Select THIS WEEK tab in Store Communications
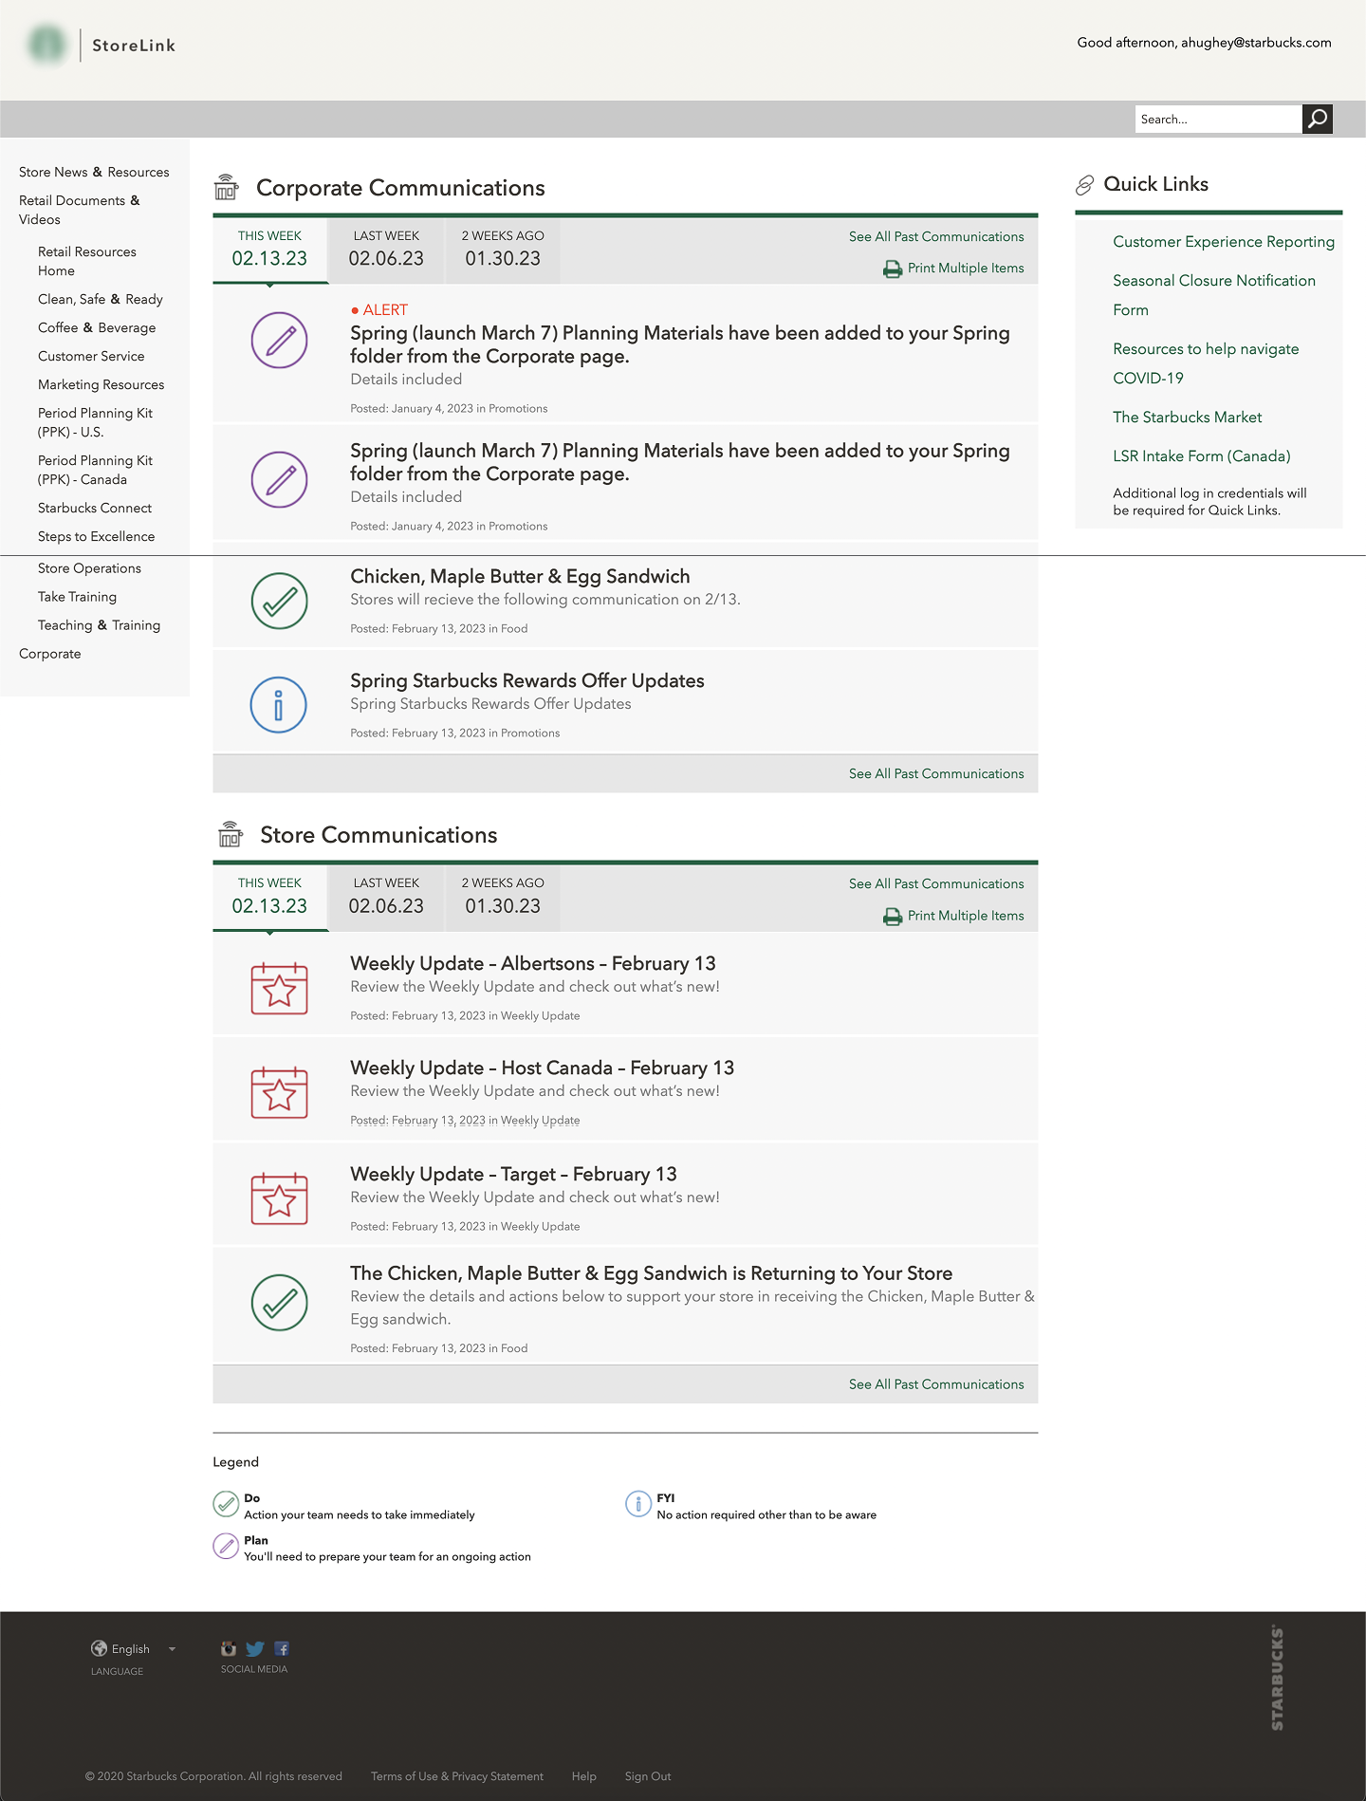1366x1801 pixels. pyautogui.click(x=270, y=898)
